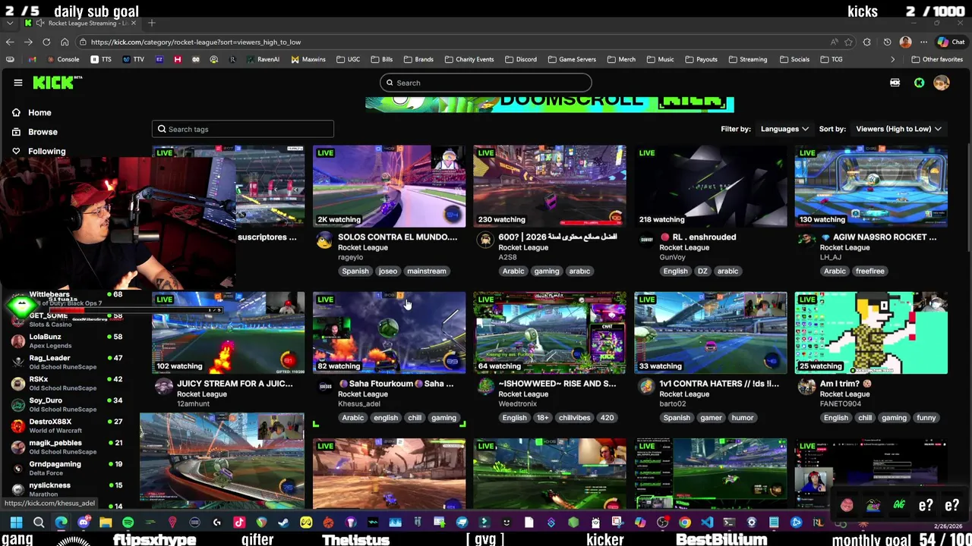This screenshot has width=972, height=546.
Task: Expand the Streaming bookmark folder
Action: pyautogui.click(x=748, y=59)
